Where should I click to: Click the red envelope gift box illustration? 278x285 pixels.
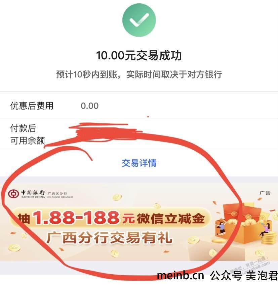(x=243, y=224)
